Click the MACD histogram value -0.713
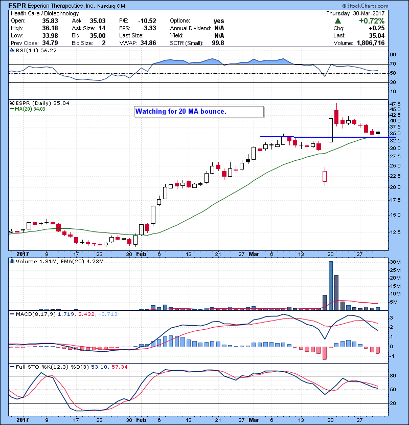Image resolution: width=409 pixels, height=425 pixels. pyautogui.click(x=108, y=314)
